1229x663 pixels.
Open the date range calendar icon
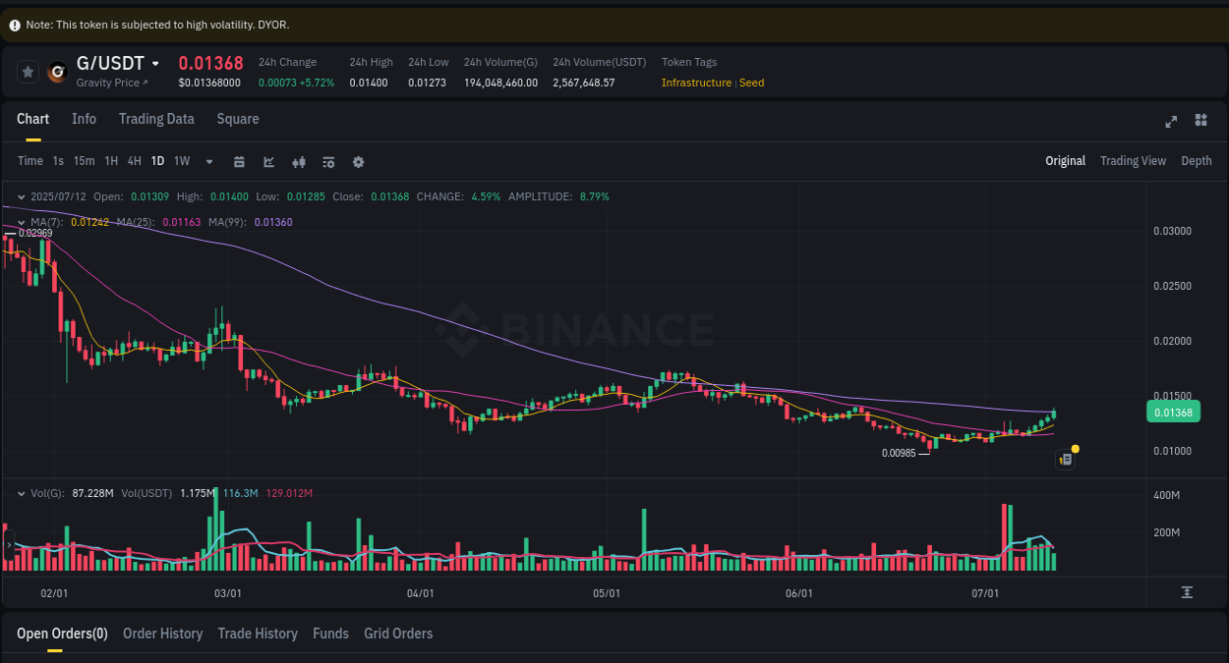tap(239, 160)
